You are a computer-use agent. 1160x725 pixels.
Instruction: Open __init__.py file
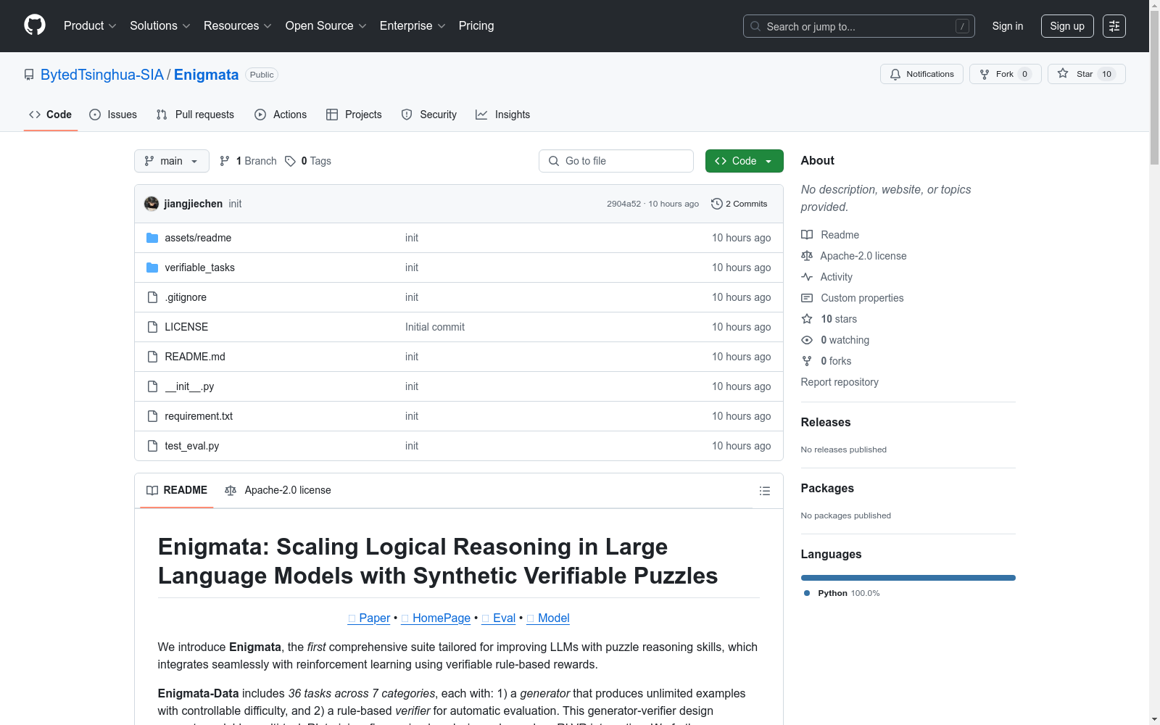[189, 386]
